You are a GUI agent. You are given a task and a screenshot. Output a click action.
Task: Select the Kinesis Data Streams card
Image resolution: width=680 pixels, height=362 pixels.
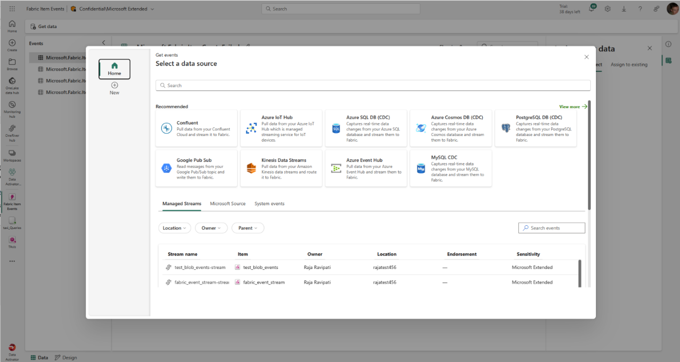[281, 168]
